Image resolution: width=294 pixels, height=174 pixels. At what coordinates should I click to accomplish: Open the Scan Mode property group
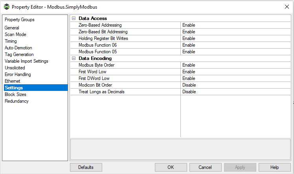tap(15, 34)
